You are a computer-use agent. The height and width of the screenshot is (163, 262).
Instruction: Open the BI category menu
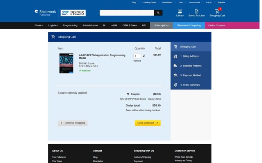coord(104,25)
